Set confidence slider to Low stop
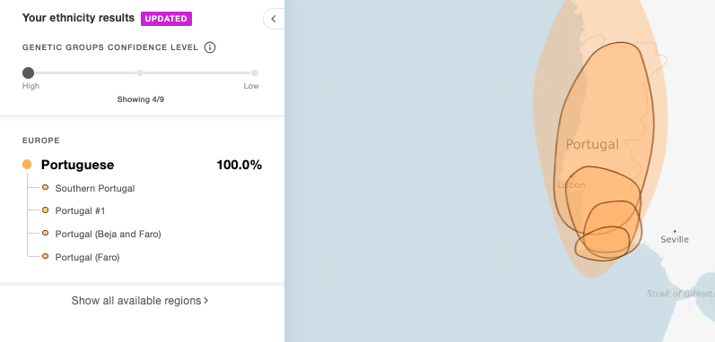715x342 pixels. tap(255, 73)
